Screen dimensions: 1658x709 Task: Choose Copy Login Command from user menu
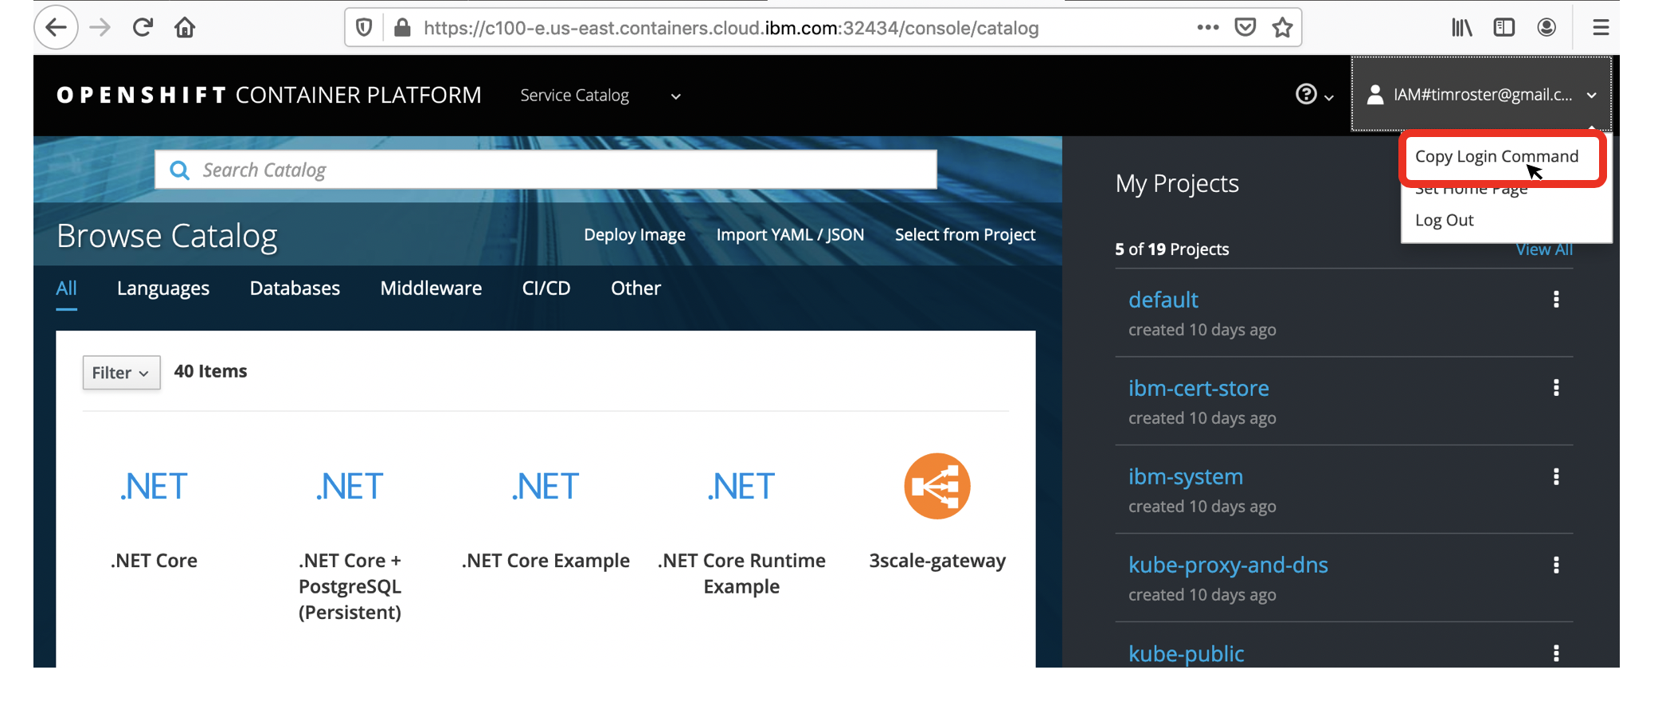tap(1496, 156)
